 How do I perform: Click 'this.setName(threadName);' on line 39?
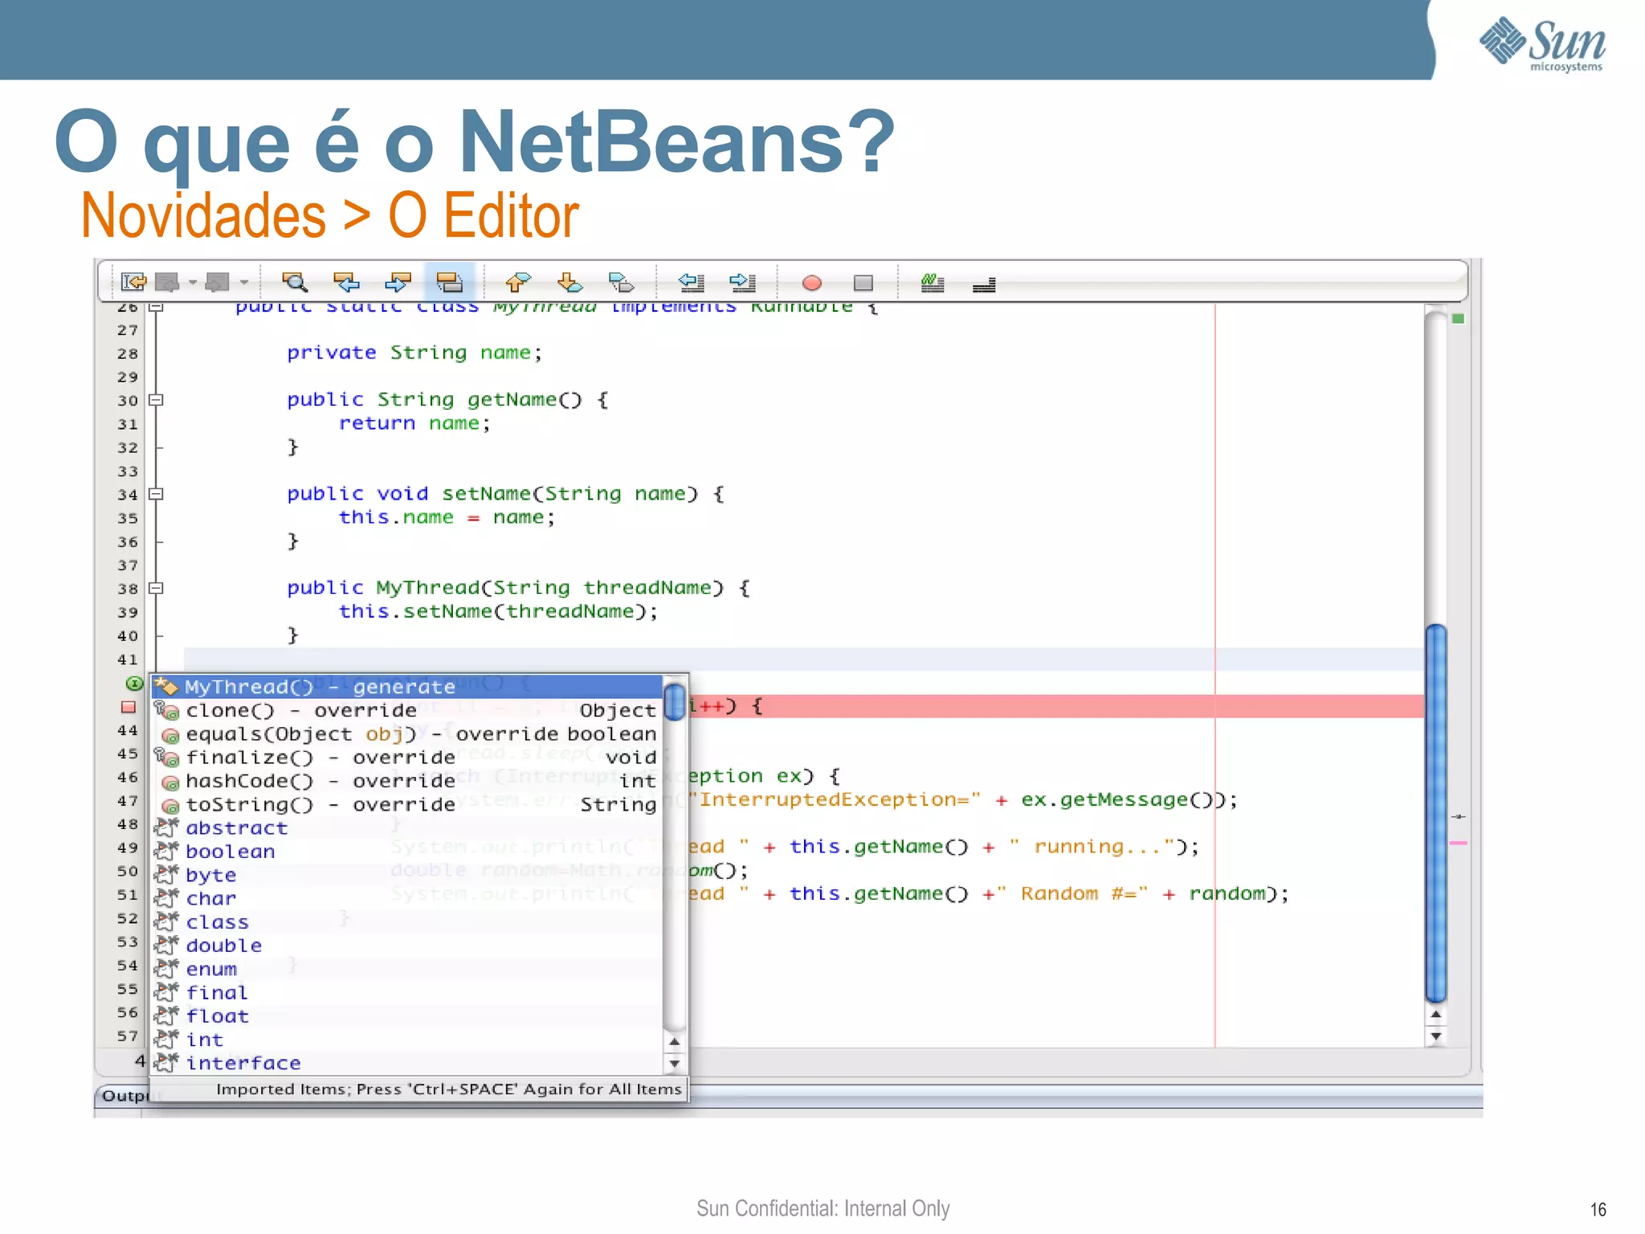(498, 611)
